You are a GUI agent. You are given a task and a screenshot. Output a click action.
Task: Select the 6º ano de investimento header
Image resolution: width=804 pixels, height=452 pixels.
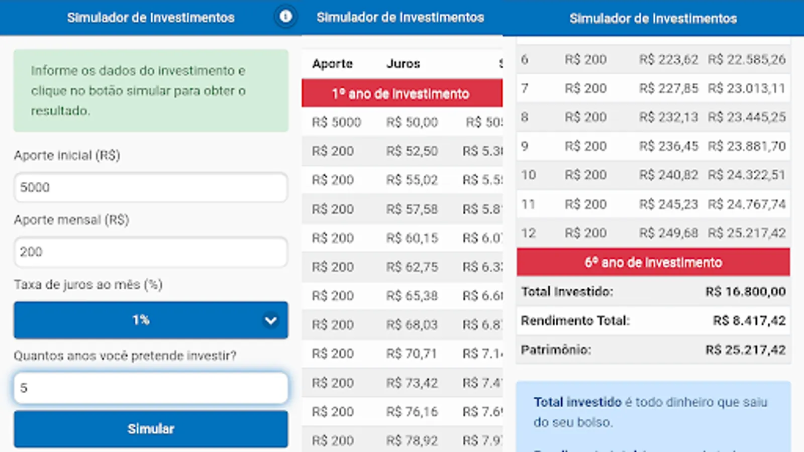[x=653, y=262]
